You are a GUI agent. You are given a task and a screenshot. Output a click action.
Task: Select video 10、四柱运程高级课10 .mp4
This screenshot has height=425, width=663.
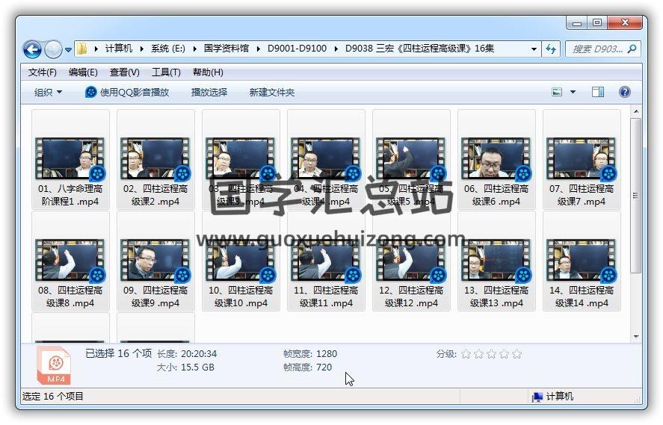(241, 261)
